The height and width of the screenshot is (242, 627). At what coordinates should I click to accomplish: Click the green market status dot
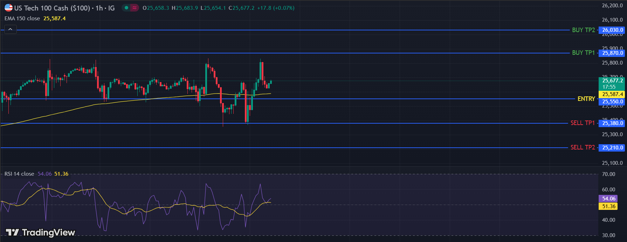click(x=126, y=8)
